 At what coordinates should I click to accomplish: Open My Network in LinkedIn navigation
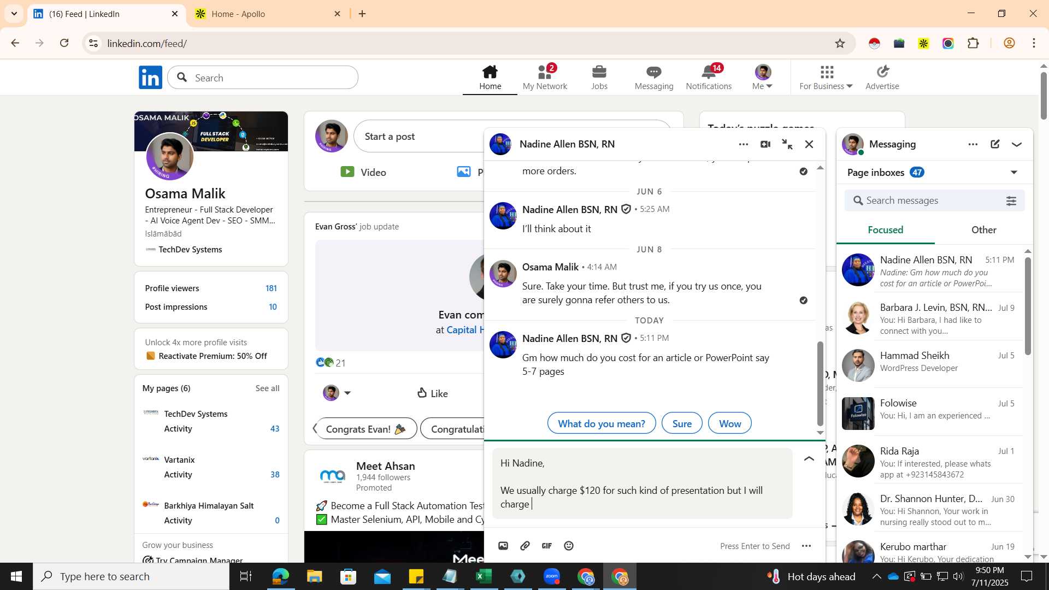[x=545, y=78]
